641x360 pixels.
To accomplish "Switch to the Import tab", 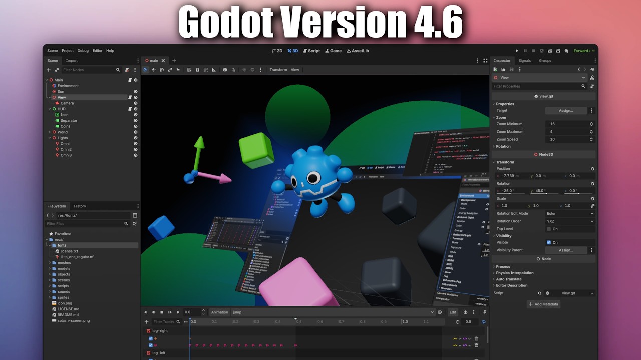I will [72, 61].
